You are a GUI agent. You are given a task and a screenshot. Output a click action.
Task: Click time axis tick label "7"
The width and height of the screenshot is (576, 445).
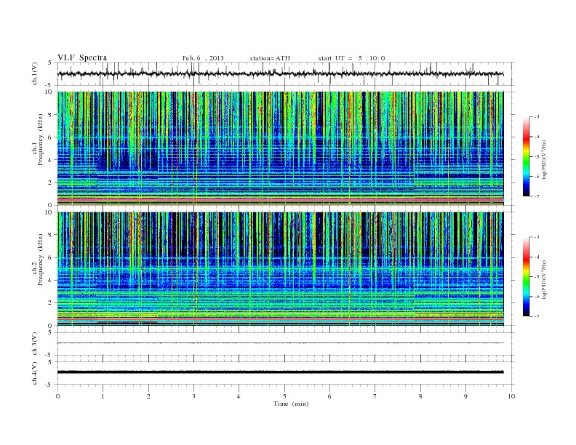click(x=375, y=396)
